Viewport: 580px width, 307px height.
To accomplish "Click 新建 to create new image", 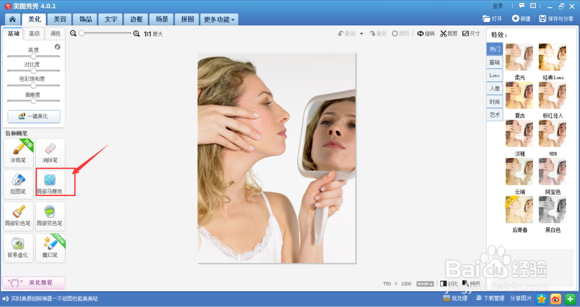I will (521, 19).
